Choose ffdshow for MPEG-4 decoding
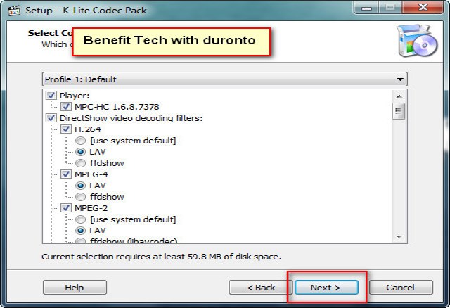 [81, 197]
